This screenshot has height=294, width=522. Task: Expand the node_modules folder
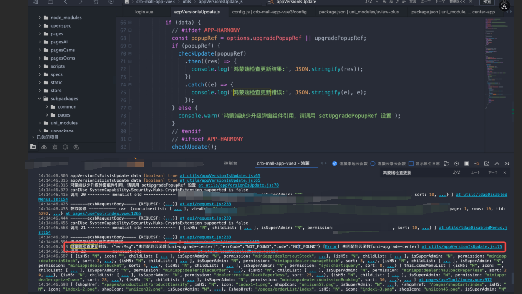coord(40,18)
